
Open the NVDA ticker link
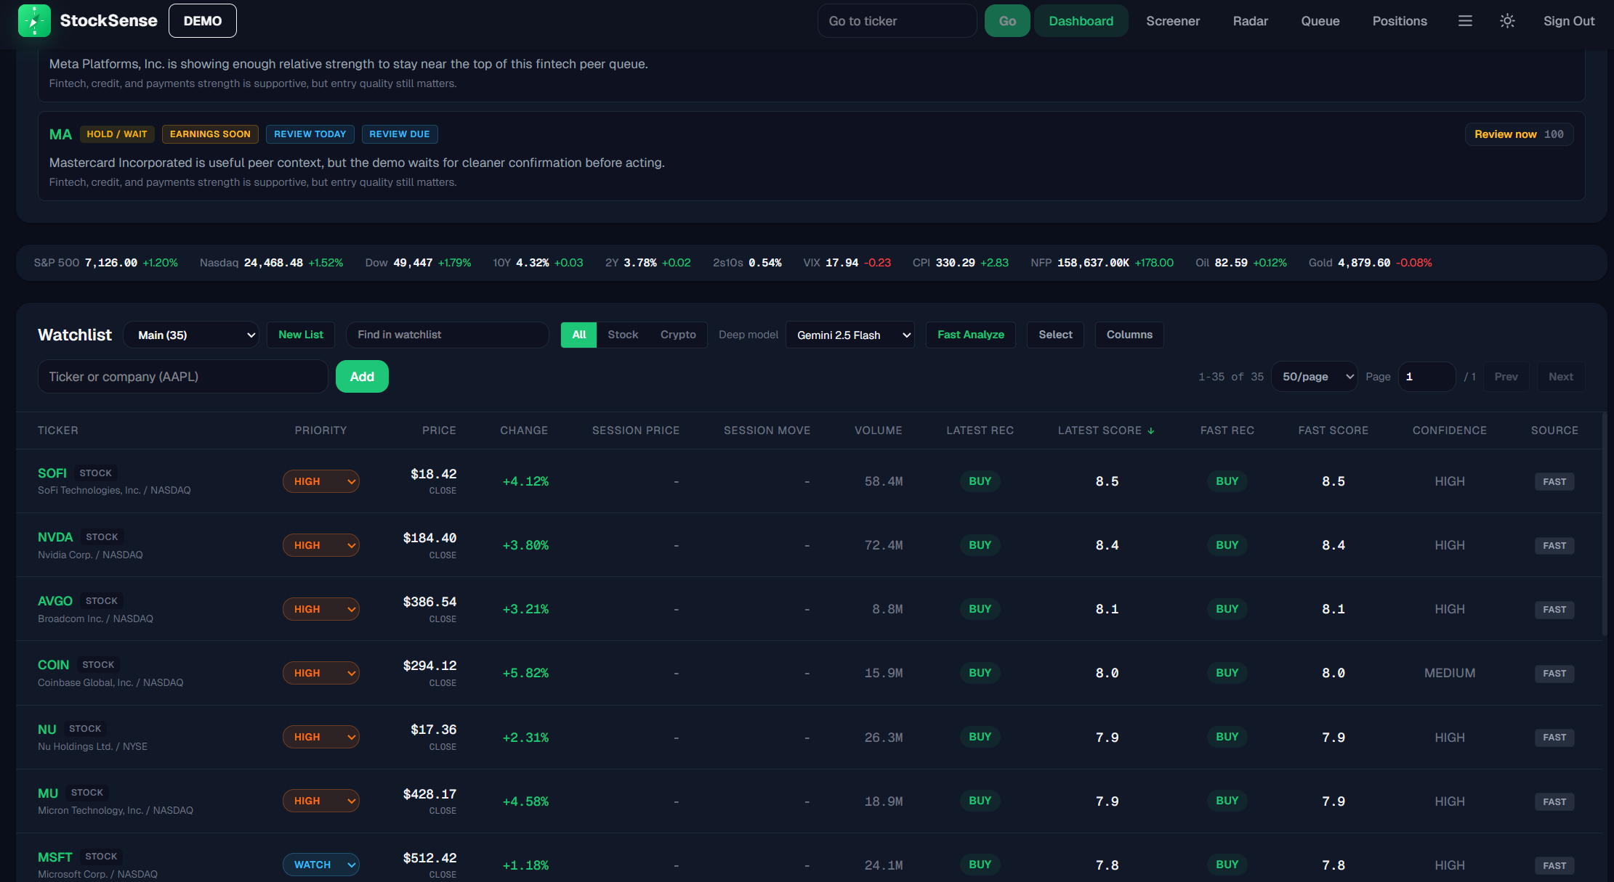[x=55, y=537]
